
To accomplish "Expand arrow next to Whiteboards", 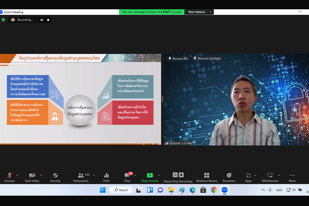I will (x=279, y=175).
